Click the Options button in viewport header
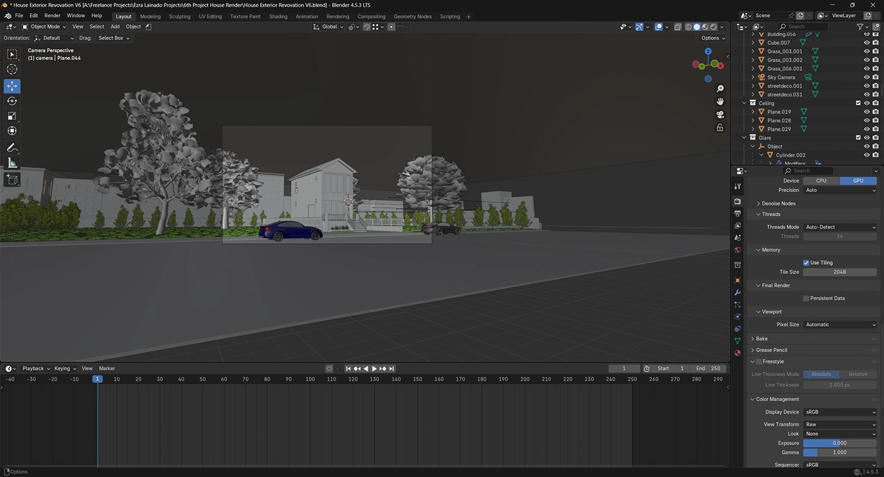 [x=713, y=38]
